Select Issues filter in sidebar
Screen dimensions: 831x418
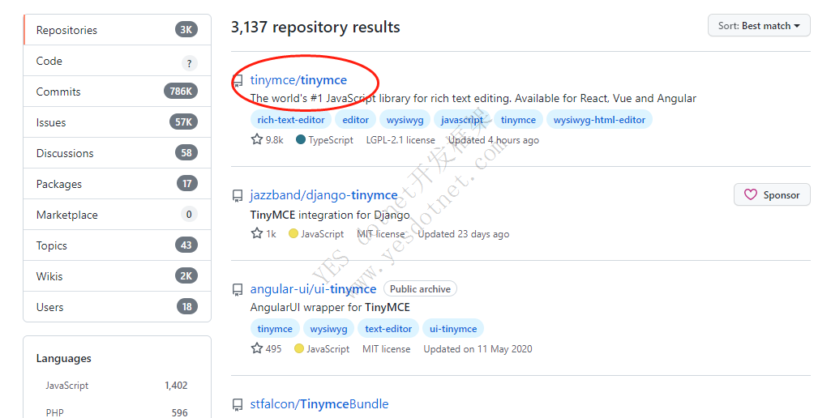(117, 122)
